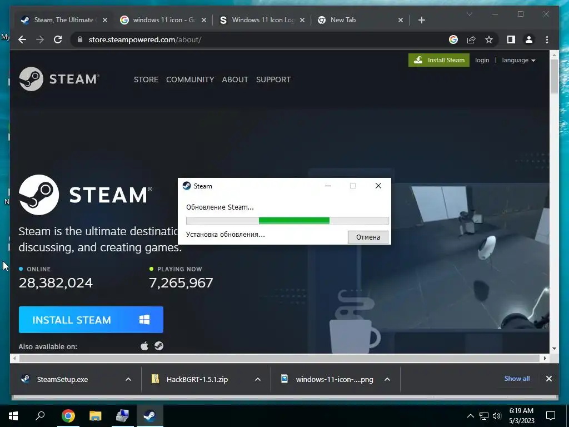Open the HackBGRT-1.5.1.zip download
569x427 pixels.
coord(197,379)
